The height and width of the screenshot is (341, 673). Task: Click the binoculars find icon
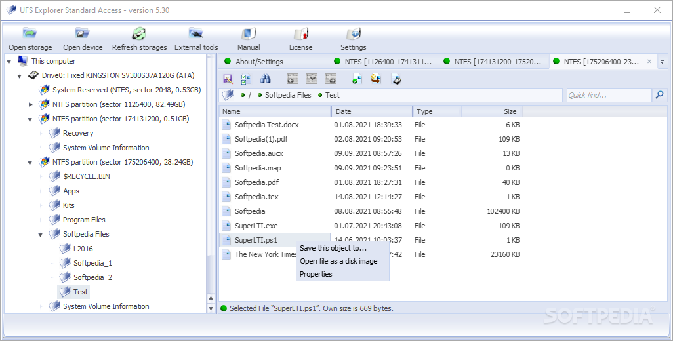point(265,79)
